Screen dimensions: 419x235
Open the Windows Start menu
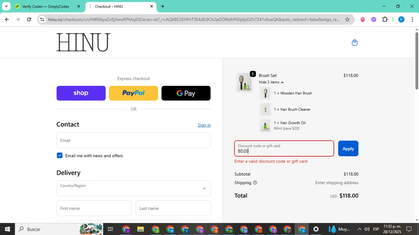[7, 229]
